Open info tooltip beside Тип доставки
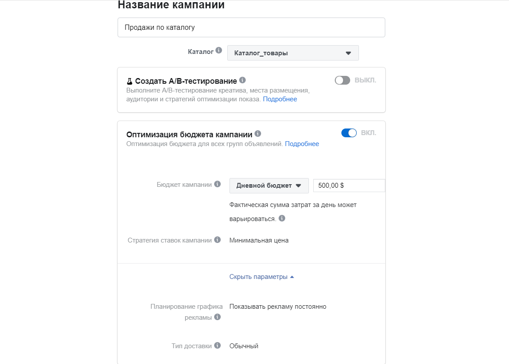This screenshot has height=364, width=509. [x=218, y=346]
